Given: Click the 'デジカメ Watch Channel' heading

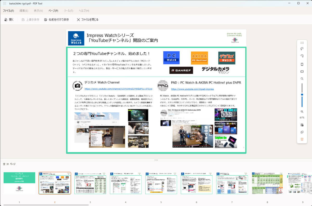Looking at the screenshot, I should [102, 83].
